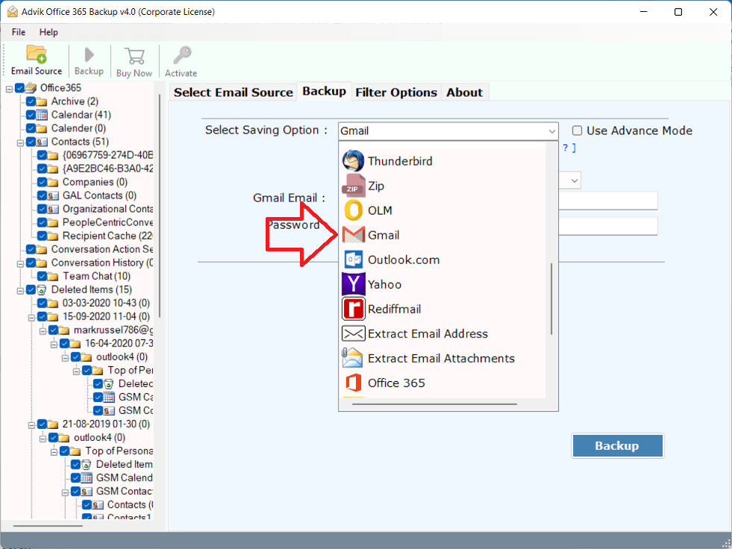This screenshot has height=549, width=732.
Task: Uncheck the Team Chat (10) checkbox
Action: pyautogui.click(x=42, y=277)
